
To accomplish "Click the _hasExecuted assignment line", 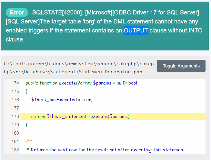I will (x=62, y=100).
